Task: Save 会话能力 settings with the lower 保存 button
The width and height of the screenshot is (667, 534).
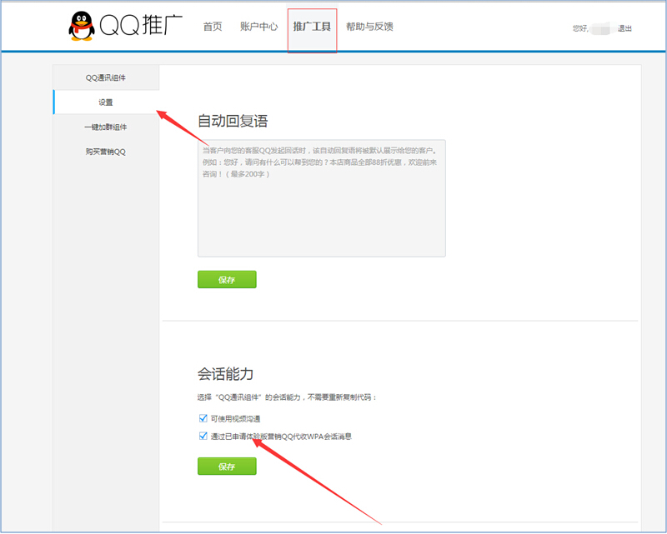Action: pos(227,466)
